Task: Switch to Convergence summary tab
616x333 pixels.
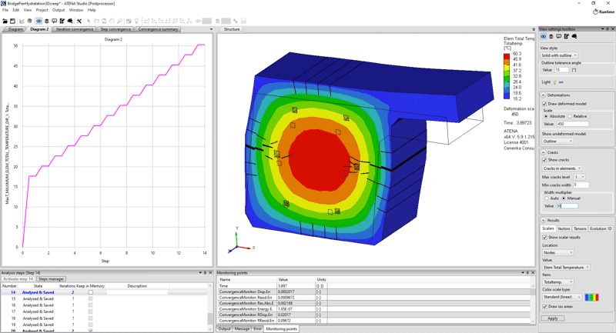Action: (x=158, y=29)
